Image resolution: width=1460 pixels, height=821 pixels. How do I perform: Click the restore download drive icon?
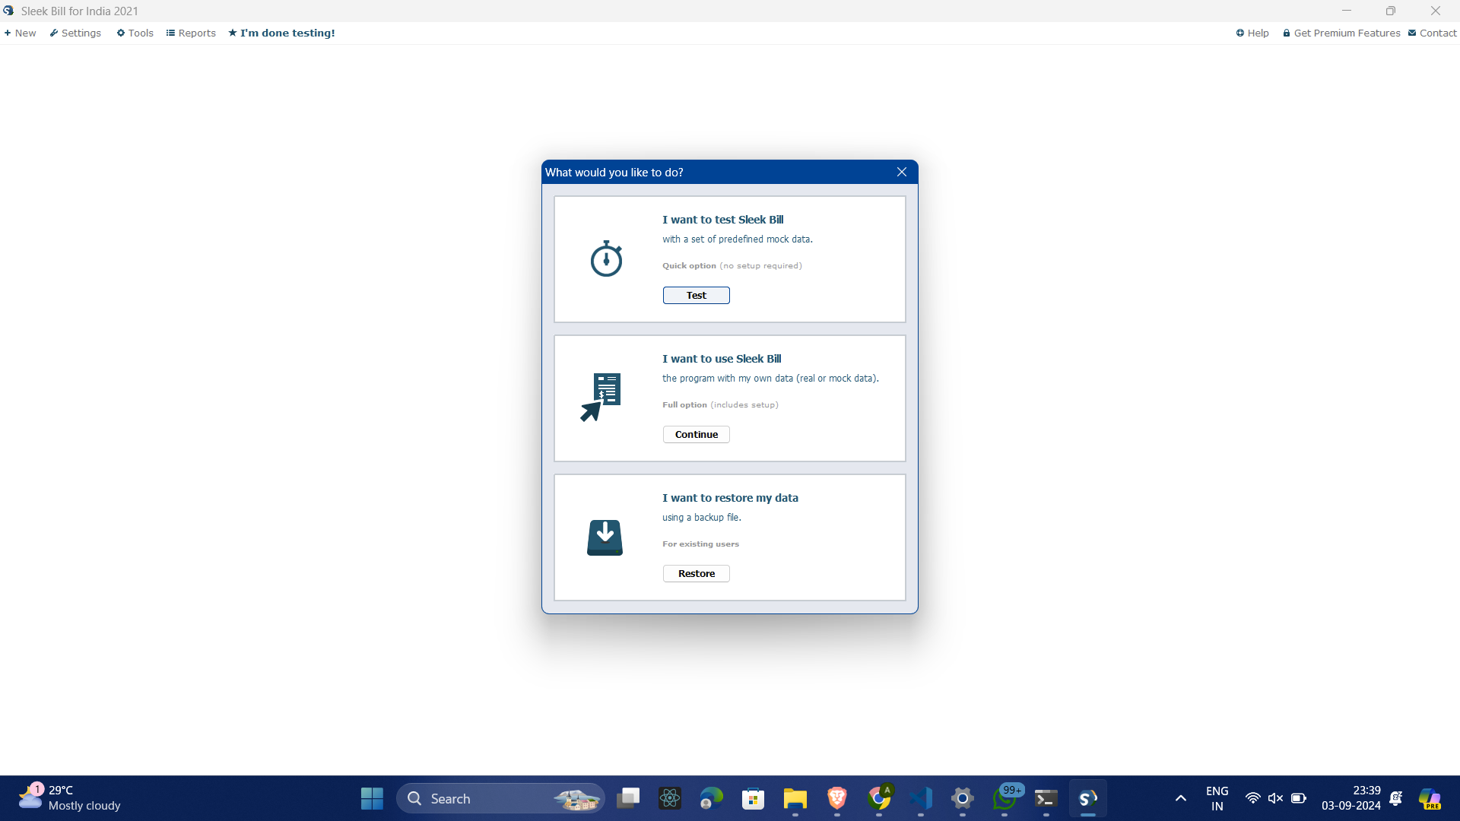point(605,537)
